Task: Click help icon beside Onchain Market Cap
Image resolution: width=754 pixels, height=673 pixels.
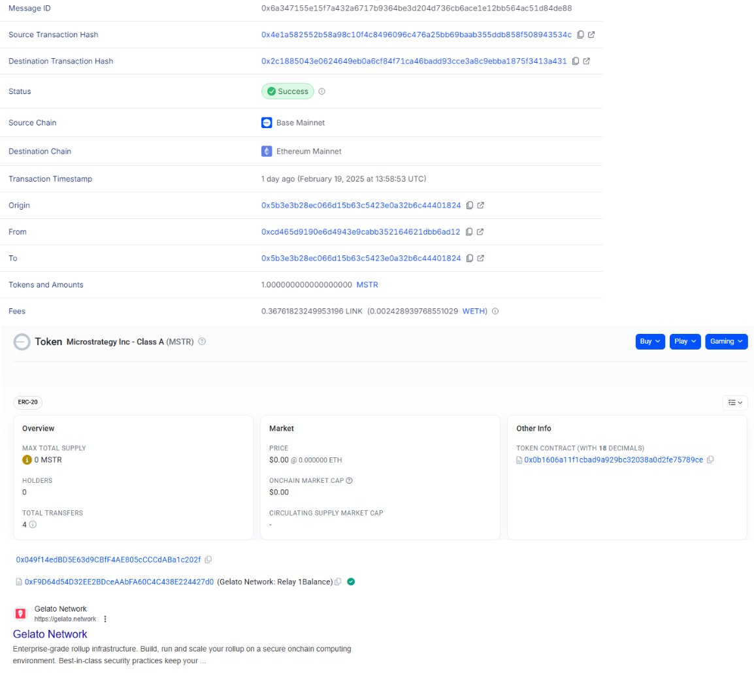Action: pyautogui.click(x=350, y=480)
